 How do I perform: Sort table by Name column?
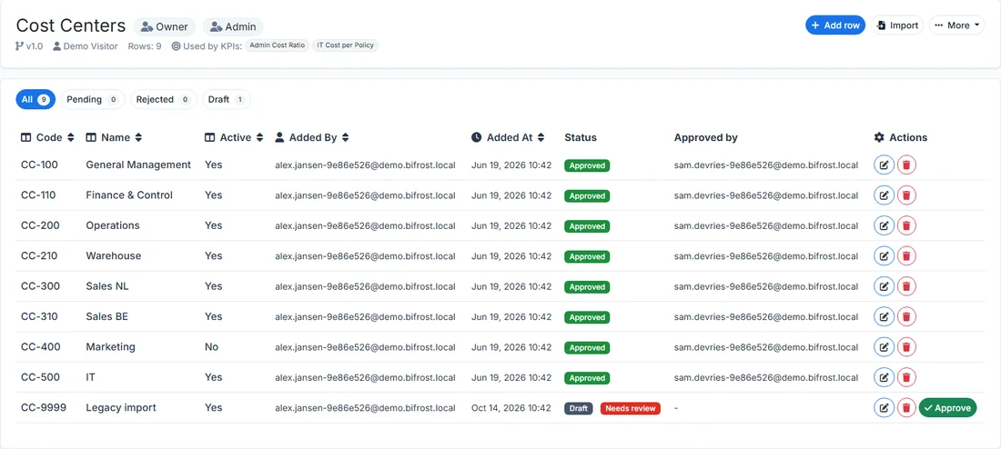click(138, 137)
